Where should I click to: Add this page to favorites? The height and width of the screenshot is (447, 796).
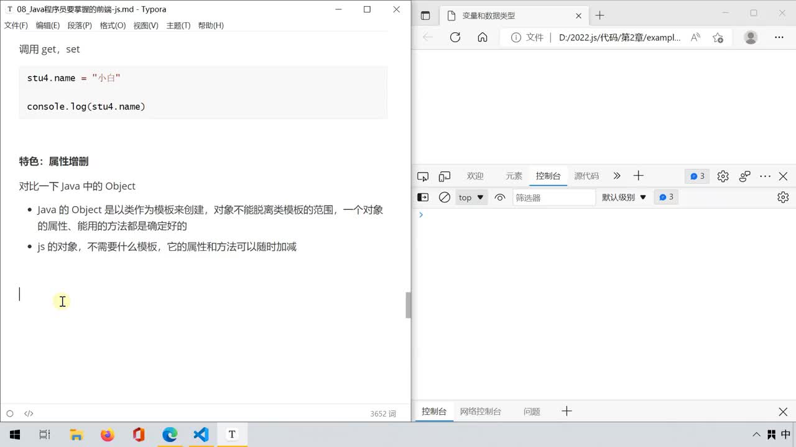point(718,37)
